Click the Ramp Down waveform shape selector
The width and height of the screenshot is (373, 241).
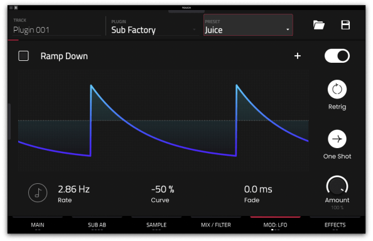[x=64, y=56]
